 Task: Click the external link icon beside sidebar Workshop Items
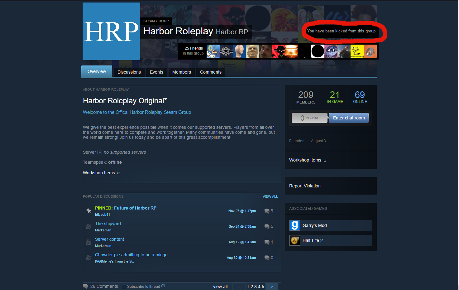click(325, 160)
